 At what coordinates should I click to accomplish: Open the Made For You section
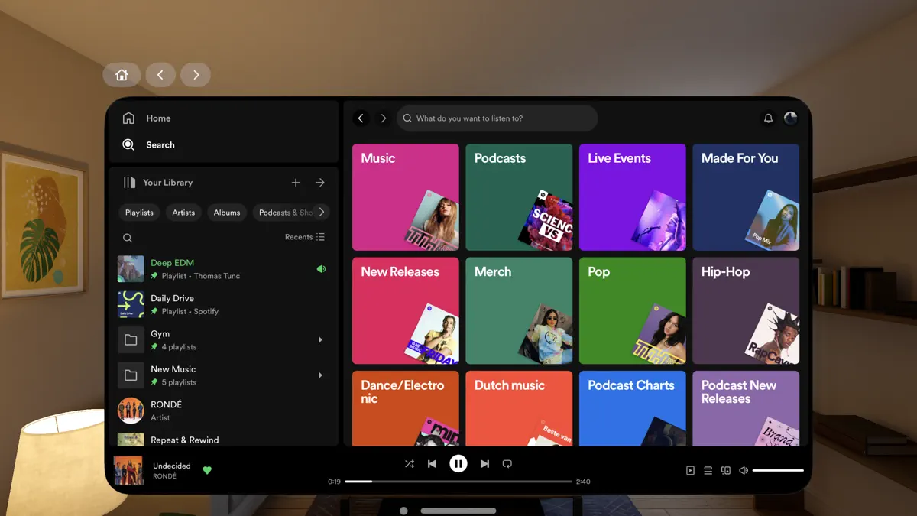[x=746, y=196]
